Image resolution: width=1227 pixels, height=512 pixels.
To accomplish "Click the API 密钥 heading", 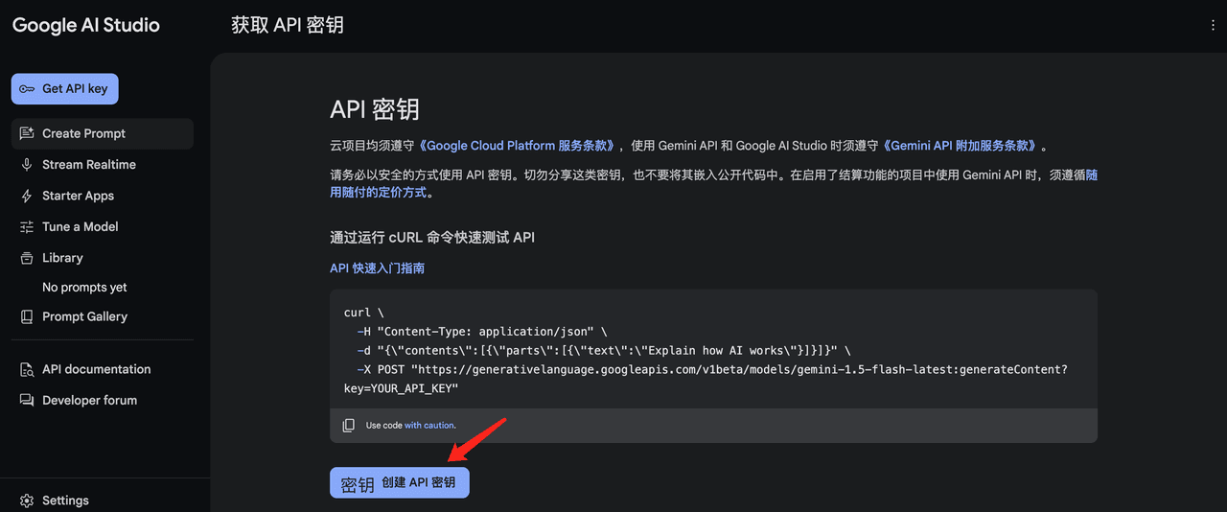I will 375,109.
